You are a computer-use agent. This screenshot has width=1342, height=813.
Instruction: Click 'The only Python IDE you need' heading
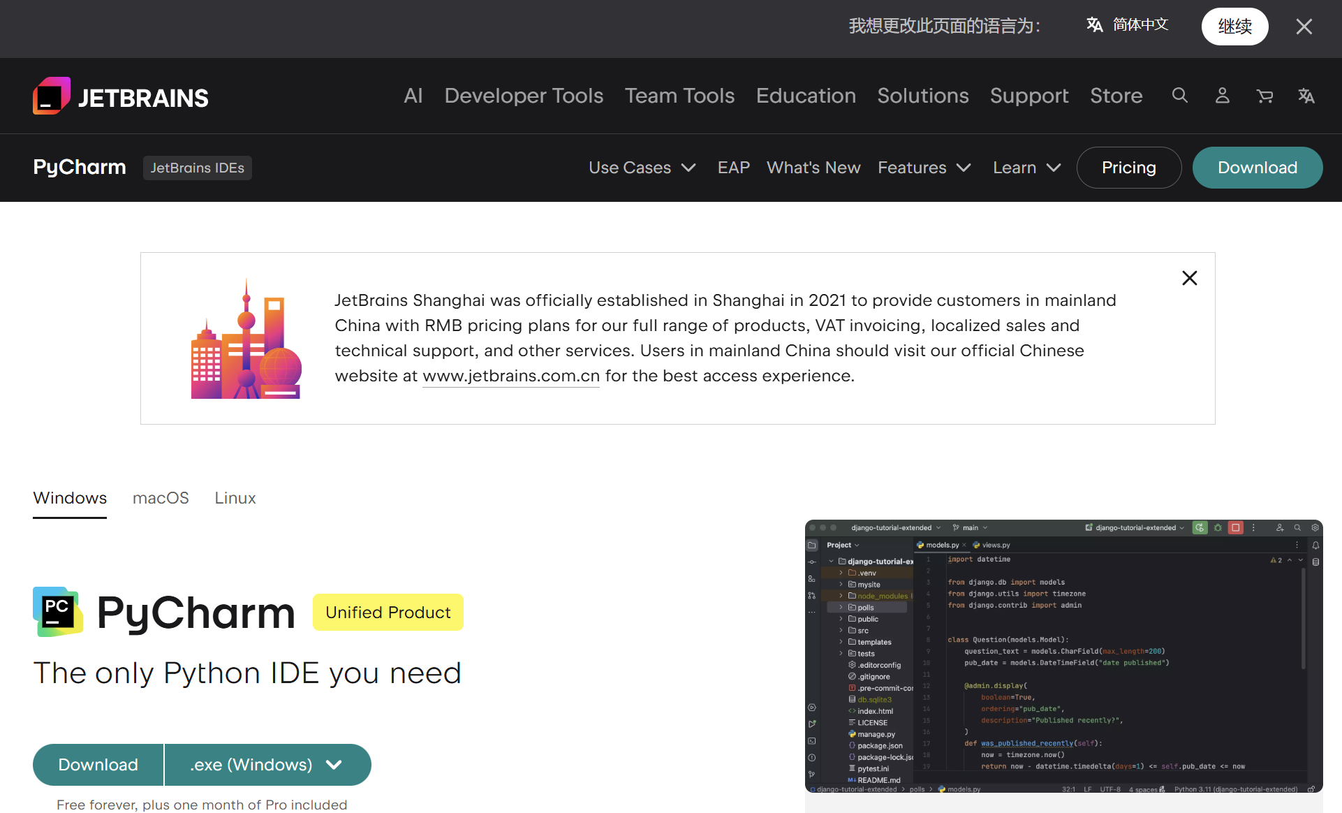247,673
